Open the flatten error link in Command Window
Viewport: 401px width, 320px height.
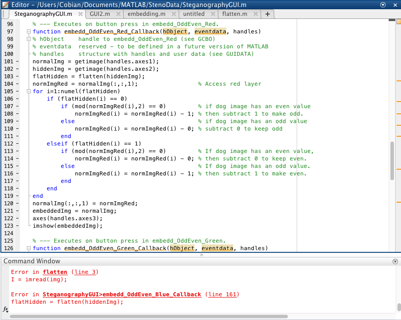point(55,272)
